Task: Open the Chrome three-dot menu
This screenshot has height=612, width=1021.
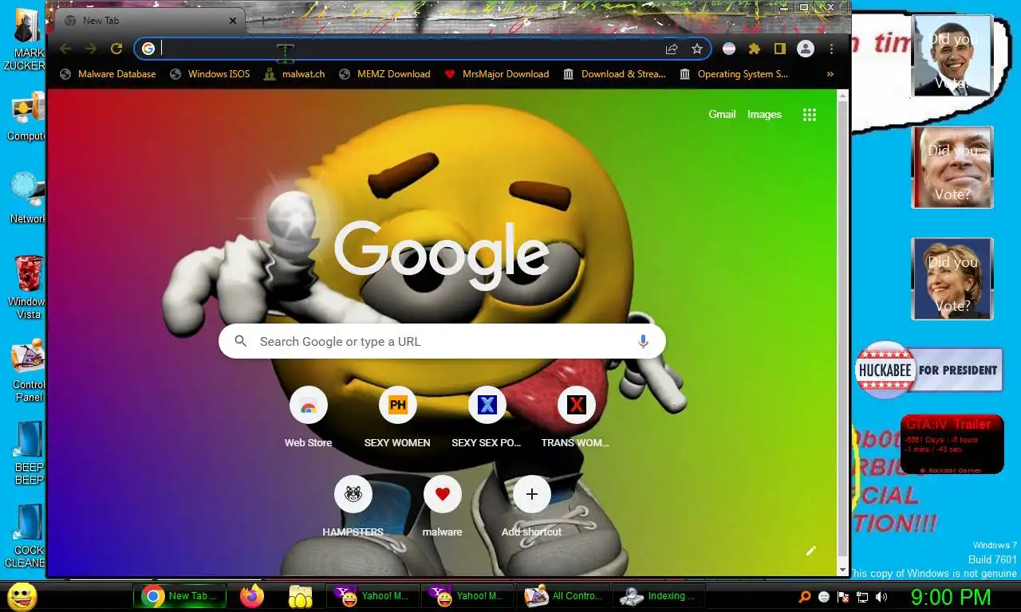Action: pyautogui.click(x=831, y=49)
